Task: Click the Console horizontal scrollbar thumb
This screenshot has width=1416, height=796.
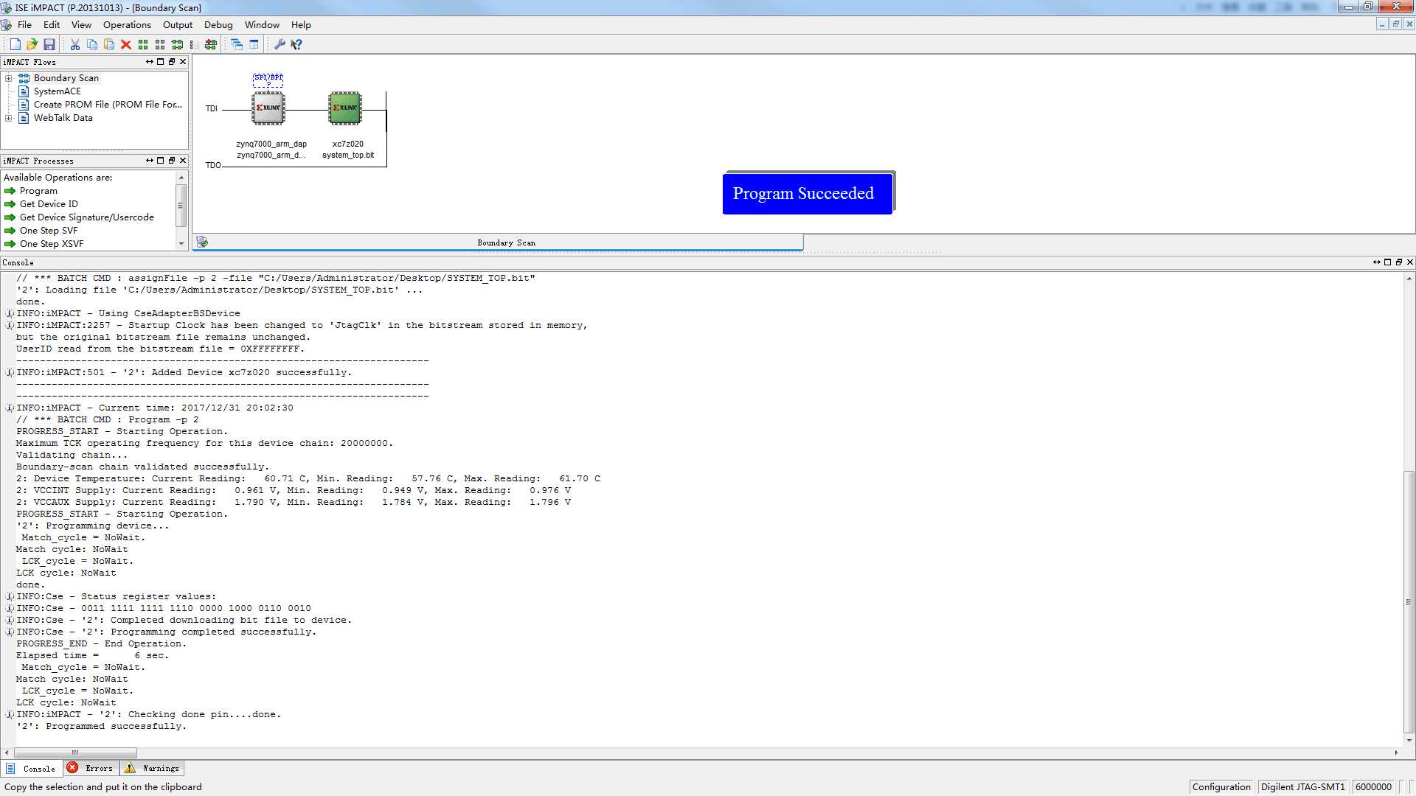Action: [x=75, y=753]
